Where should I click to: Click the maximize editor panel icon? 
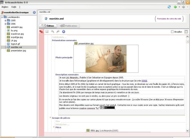click(186, 32)
